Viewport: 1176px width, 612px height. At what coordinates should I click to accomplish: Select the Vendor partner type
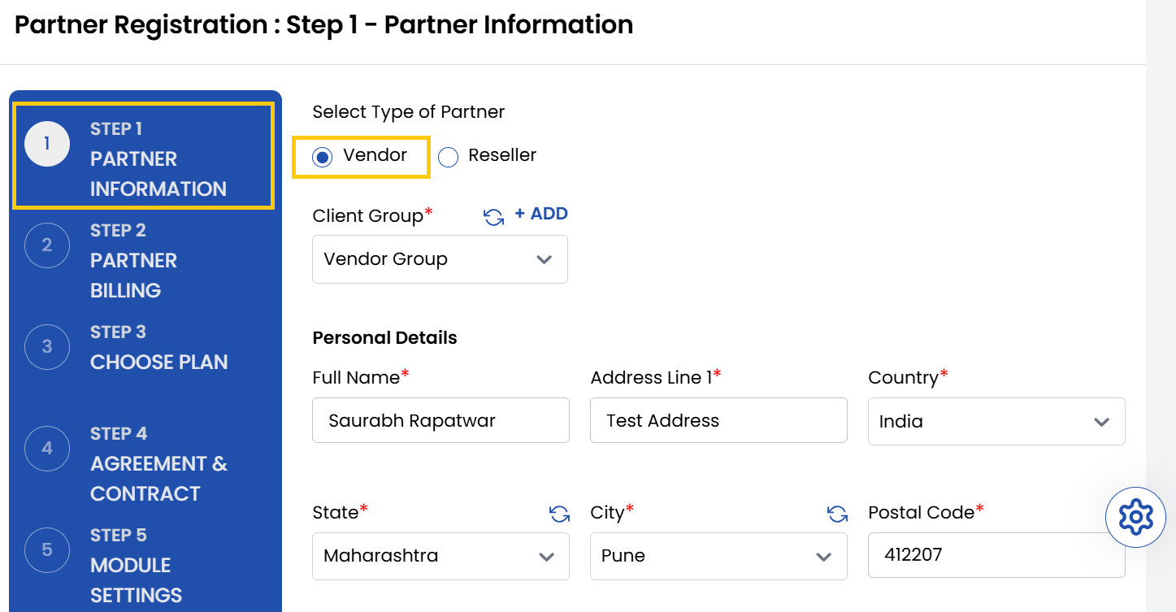click(x=321, y=156)
